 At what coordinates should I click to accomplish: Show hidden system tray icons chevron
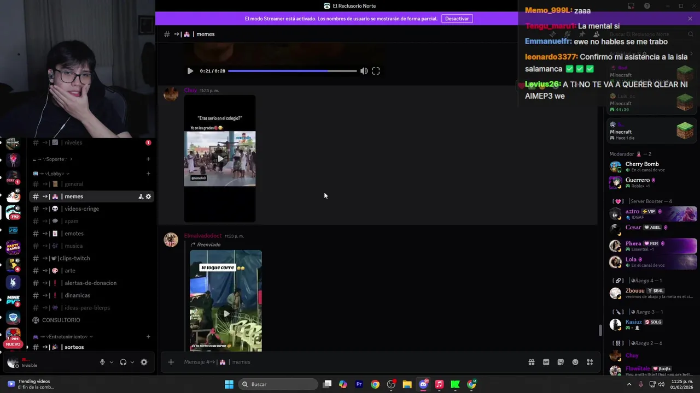point(629,384)
